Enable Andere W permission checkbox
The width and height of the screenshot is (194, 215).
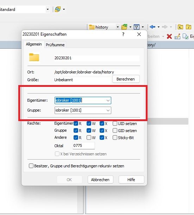89,138
